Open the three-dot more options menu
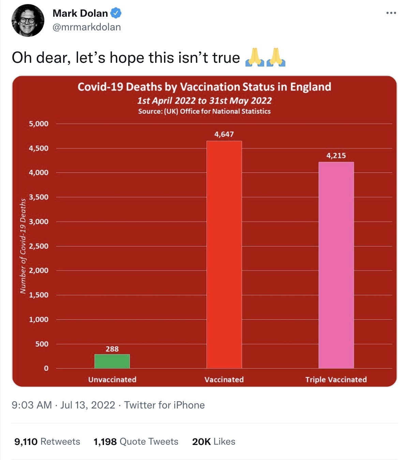This screenshot has height=460, width=405. [391, 13]
